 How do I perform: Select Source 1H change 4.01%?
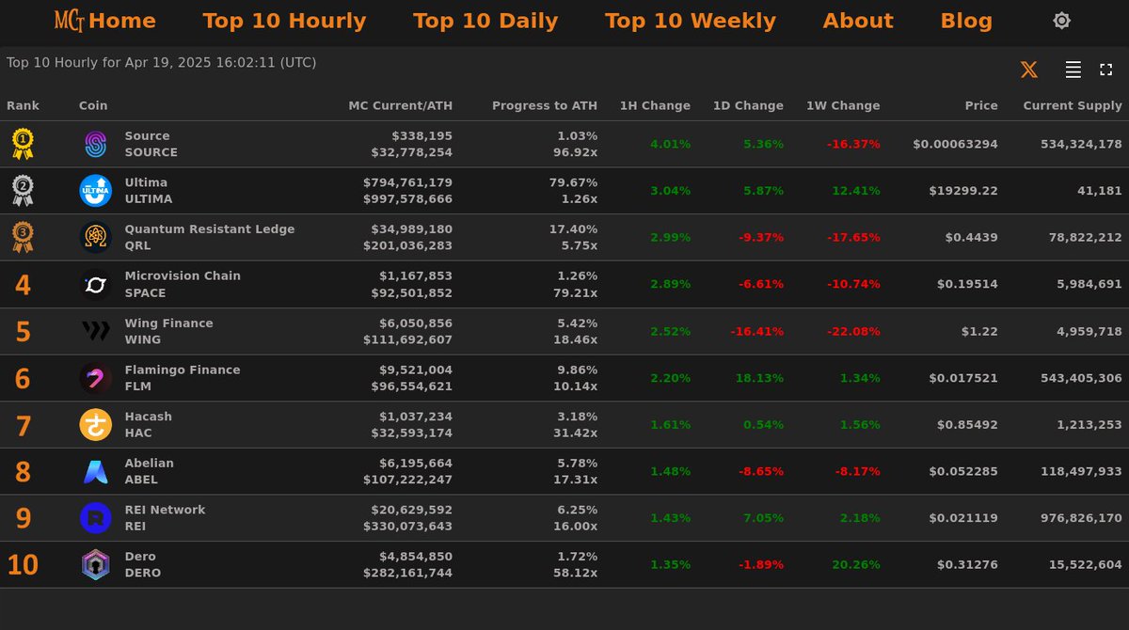point(670,144)
